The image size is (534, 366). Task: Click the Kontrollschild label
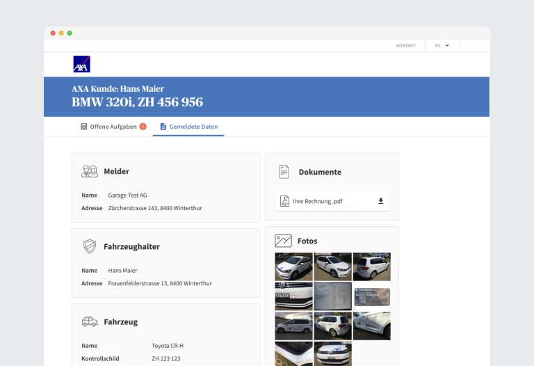(x=100, y=358)
